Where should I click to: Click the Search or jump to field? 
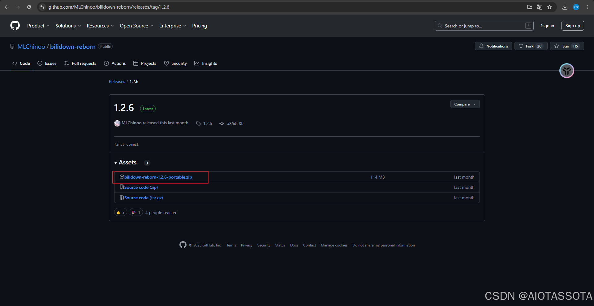(x=484, y=26)
